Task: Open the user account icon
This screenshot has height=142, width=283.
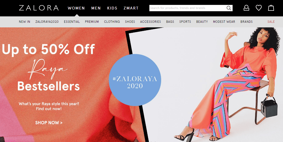Action: (x=246, y=8)
